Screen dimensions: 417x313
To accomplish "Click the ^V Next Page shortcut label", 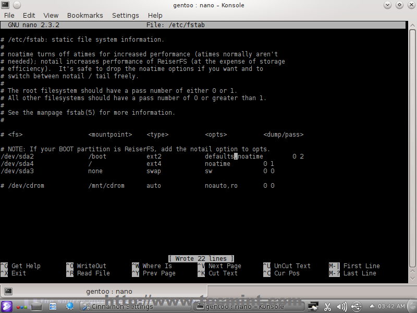I will (219, 266).
